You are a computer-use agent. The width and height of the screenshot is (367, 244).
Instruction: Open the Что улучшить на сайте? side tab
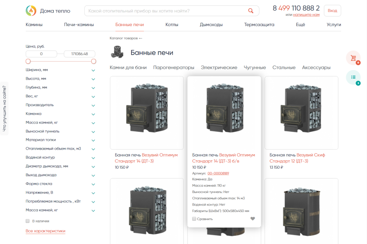(x=4, y=109)
